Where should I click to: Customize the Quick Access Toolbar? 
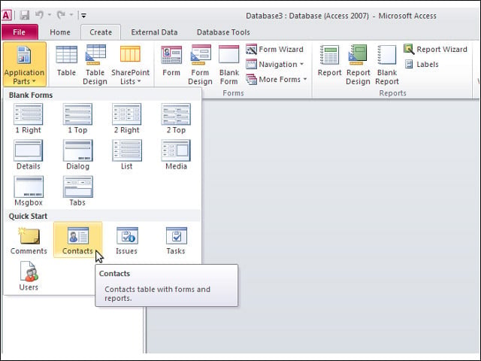pyautogui.click(x=83, y=15)
